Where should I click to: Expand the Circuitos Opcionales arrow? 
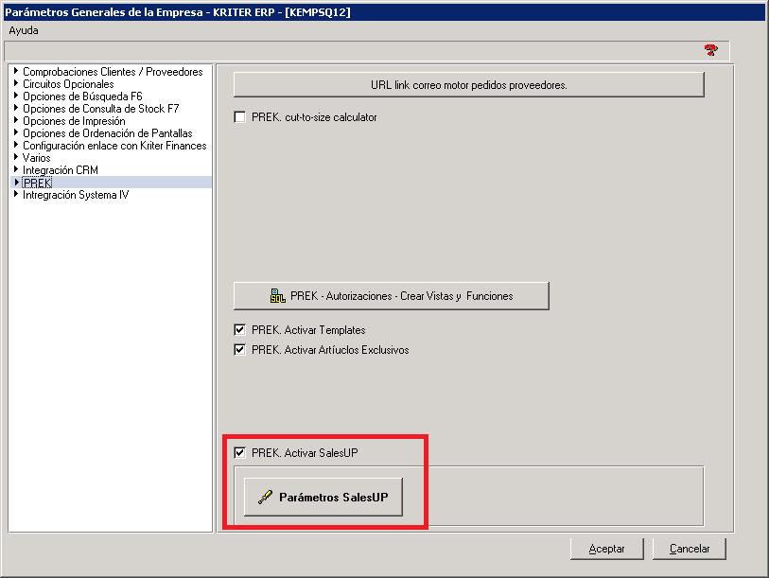[16, 83]
